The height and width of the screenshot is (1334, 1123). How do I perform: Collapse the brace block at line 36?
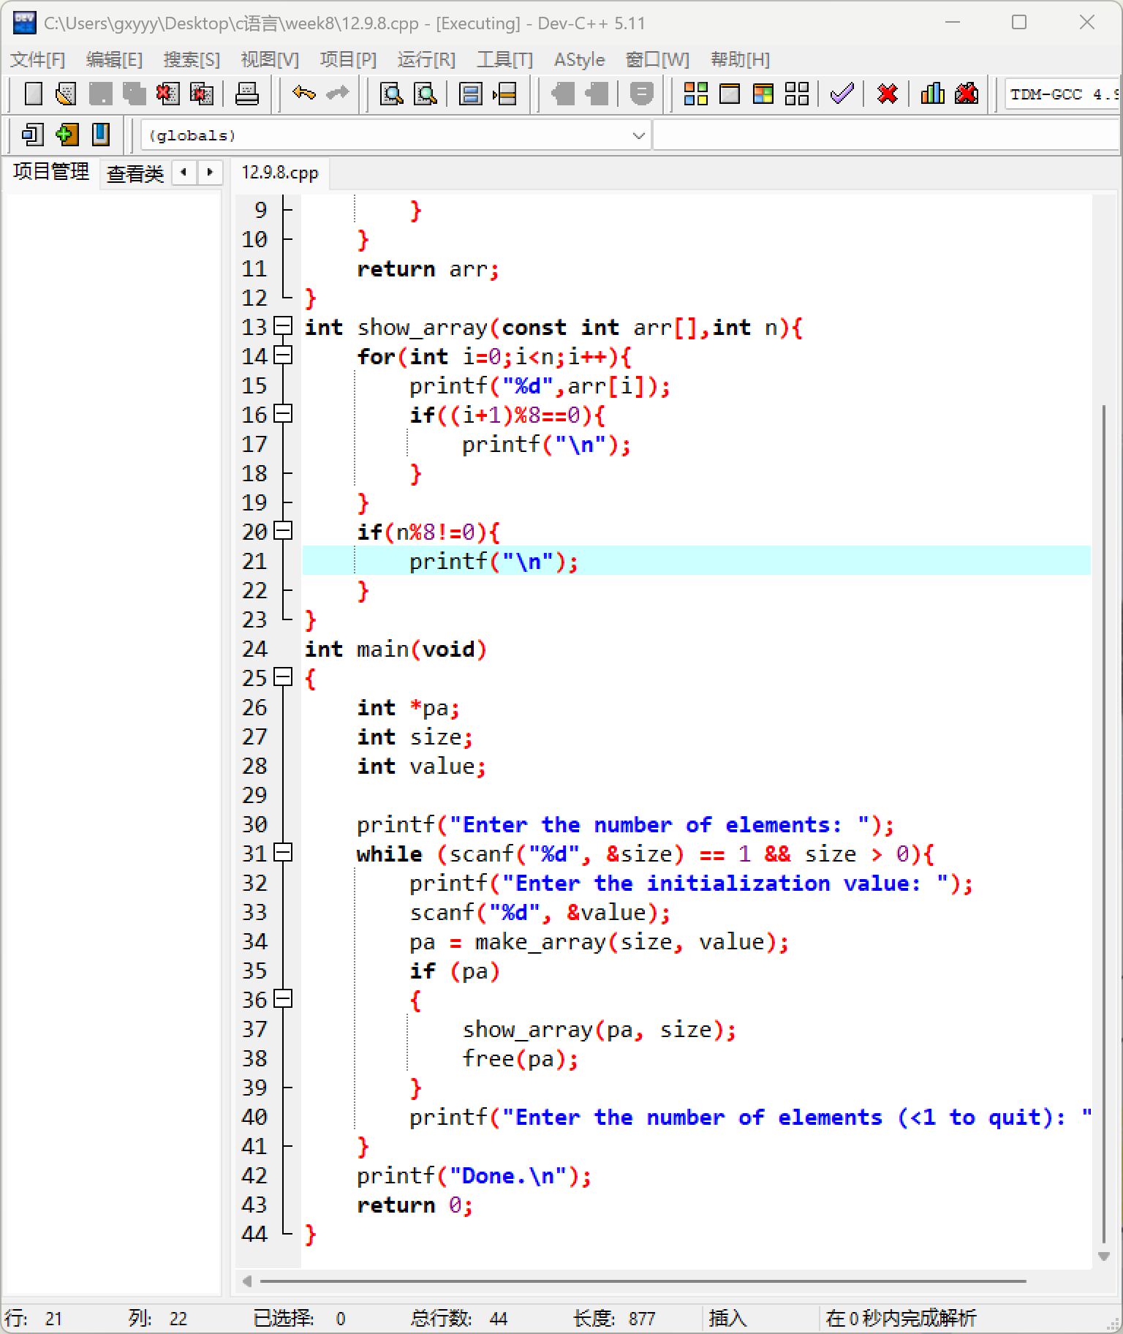283,999
